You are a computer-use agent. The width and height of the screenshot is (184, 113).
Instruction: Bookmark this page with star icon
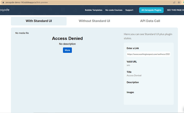coord(179,2)
